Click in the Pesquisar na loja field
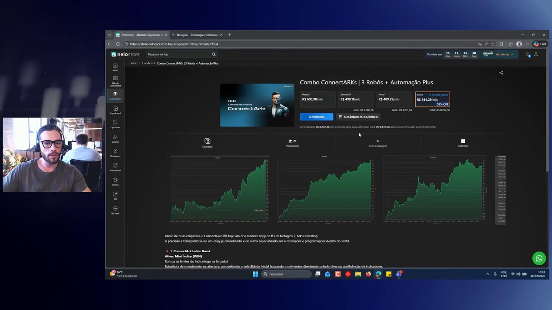The image size is (552, 310). coord(179,54)
